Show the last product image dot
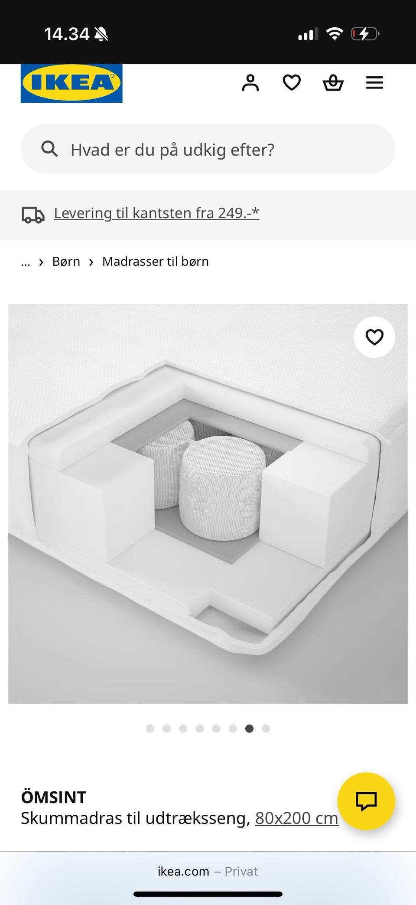 coord(266,728)
